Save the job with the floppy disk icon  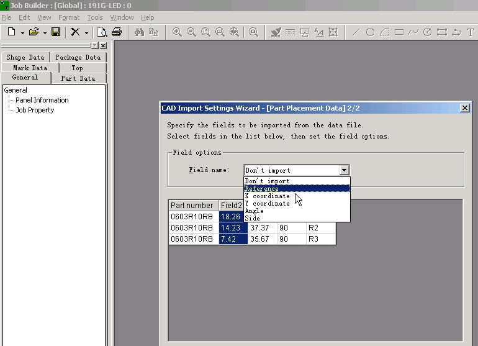[x=56, y=32]
